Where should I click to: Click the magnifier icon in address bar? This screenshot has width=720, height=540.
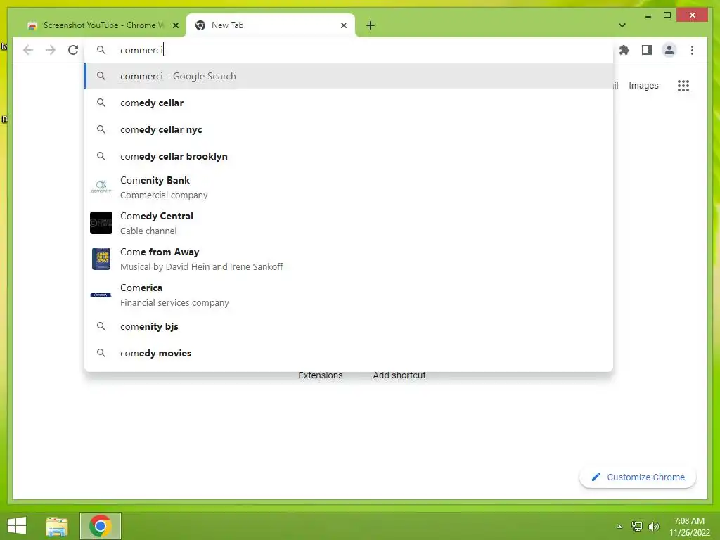pos(101,50)
